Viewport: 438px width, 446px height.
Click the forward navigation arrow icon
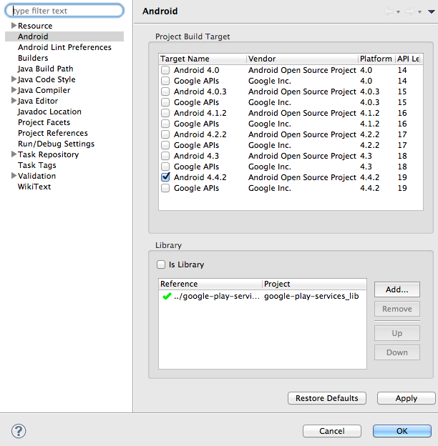pyautogui.click(x=410, y=11)
